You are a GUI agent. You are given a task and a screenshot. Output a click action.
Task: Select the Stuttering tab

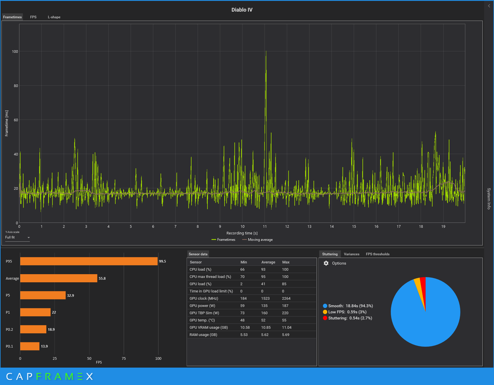point(330,254)
